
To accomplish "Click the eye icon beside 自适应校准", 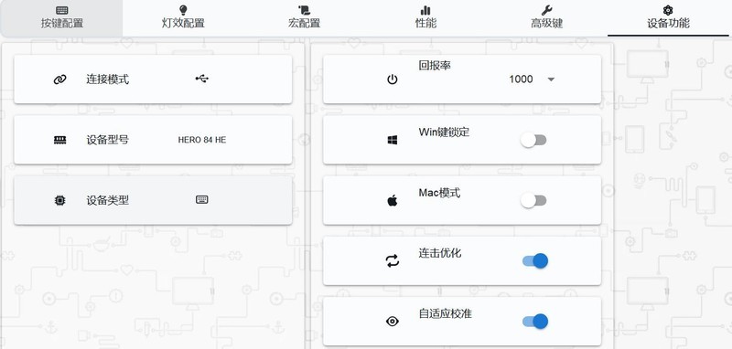I will pyautogui.click(x=393, y=322).
